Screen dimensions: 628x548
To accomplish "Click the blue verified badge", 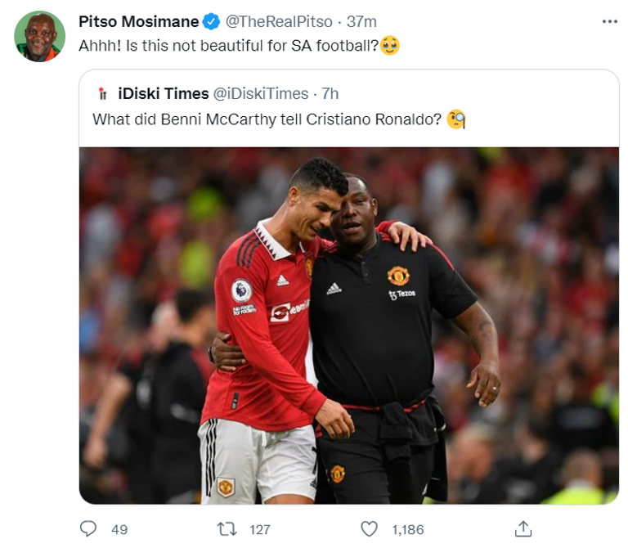I will click(x=211, y=21).
